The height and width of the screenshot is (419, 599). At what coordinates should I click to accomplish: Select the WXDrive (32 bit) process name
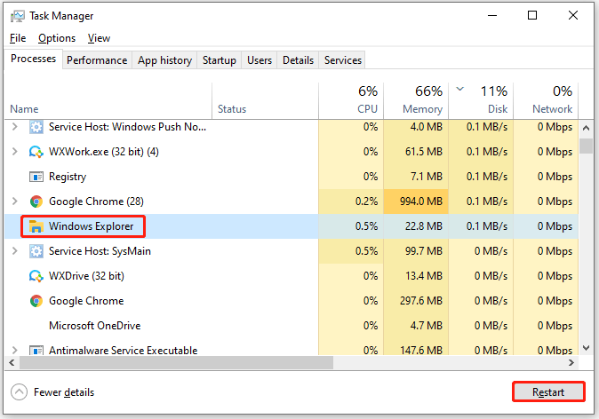86,276
